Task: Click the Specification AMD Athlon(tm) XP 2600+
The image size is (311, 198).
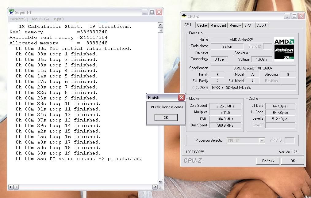Action: (253, 68)
